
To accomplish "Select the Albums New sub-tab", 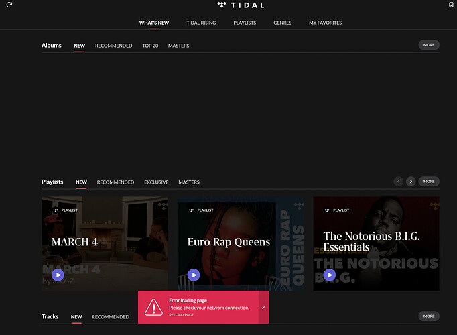I will 79,46.
